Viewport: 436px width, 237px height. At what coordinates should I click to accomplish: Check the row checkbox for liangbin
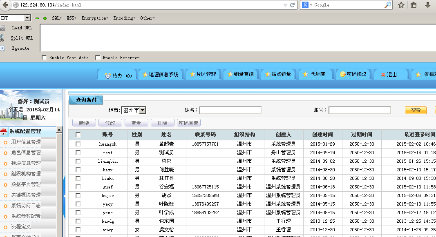click(x=78, y=161)
